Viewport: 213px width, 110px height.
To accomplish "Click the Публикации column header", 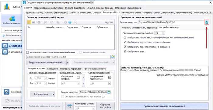I will click(102, 27).
